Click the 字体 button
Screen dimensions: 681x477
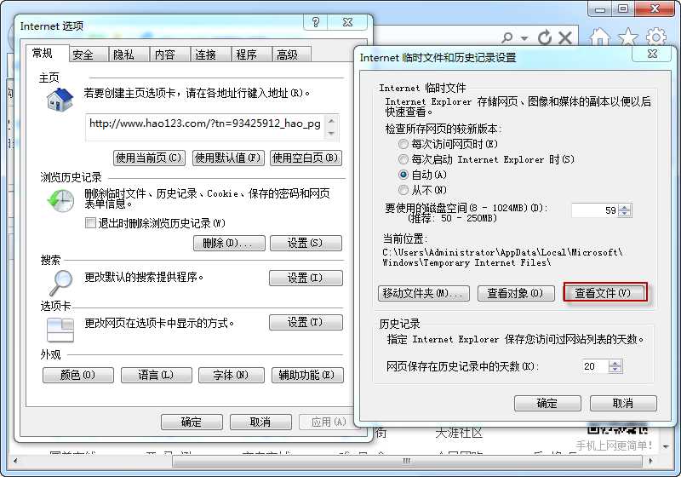click(x=231, y=375)
